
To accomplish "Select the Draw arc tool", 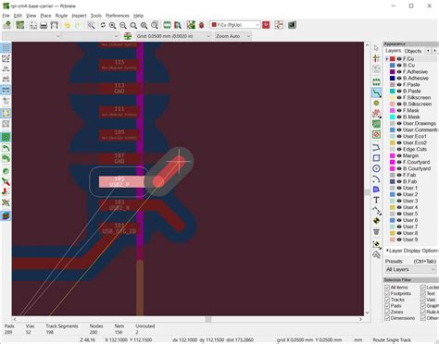I will pos(376,178).
